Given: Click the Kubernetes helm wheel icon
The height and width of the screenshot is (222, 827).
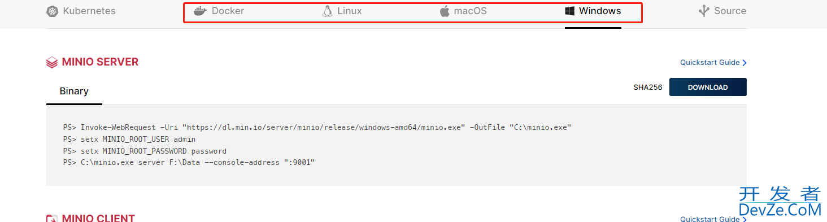Looking at the screenshot, I should pyautogui.click(x=52, y=11).
